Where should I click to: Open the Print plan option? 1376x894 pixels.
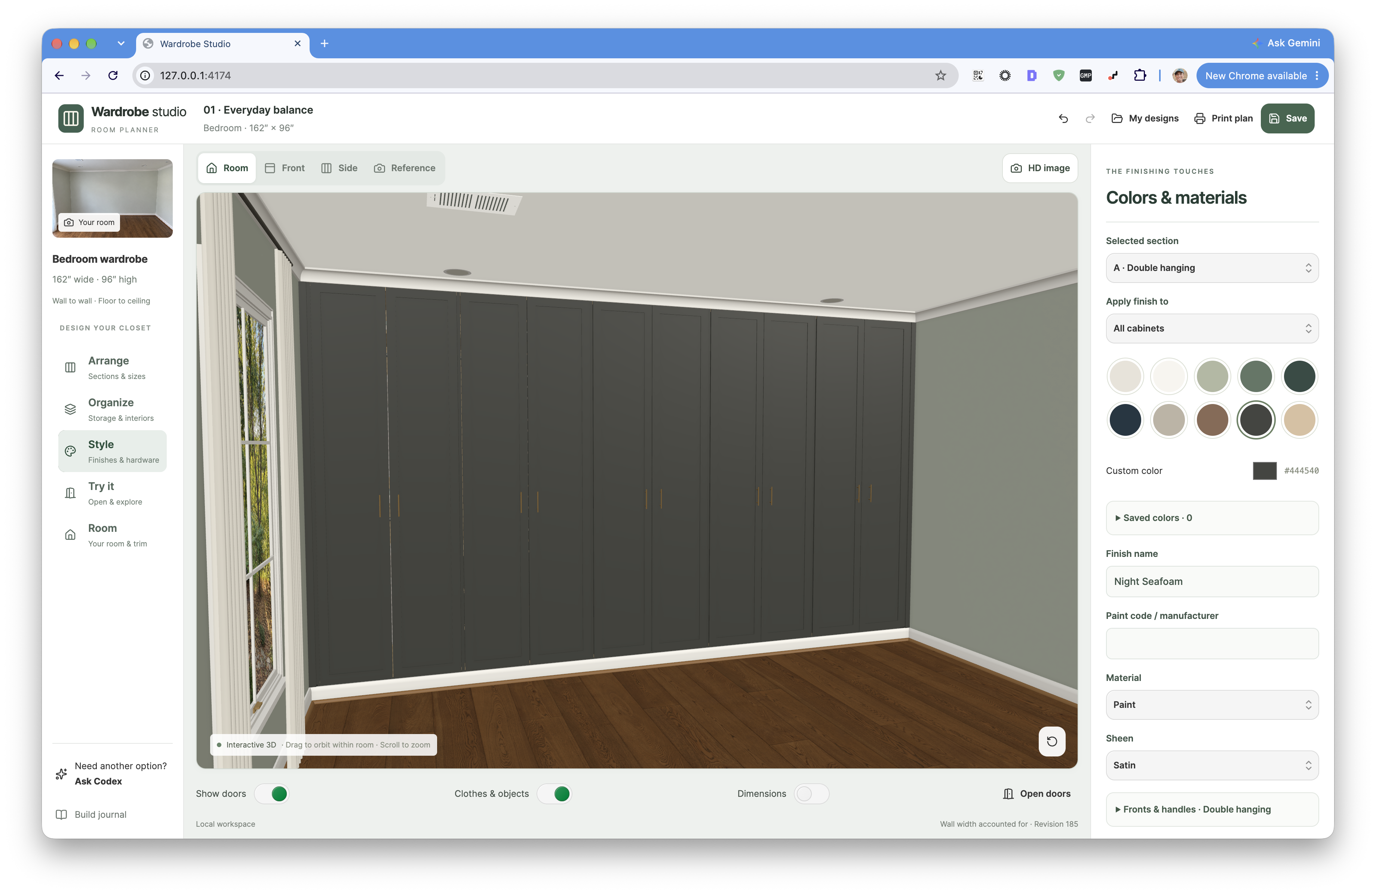(x=1223, y=118)
